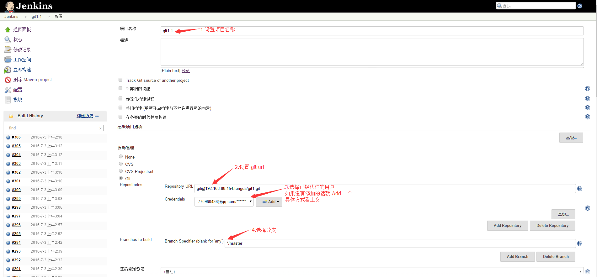Click the Build History sun icon

click(11, 116)
